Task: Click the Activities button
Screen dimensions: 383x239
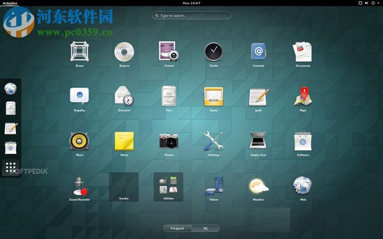Action: [10, 3]
